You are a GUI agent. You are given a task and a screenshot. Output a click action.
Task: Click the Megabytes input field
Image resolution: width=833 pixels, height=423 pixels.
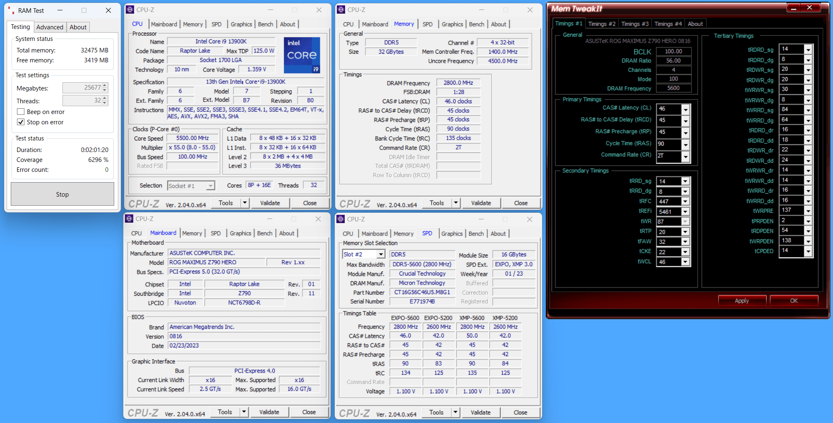tap(82, 88)
